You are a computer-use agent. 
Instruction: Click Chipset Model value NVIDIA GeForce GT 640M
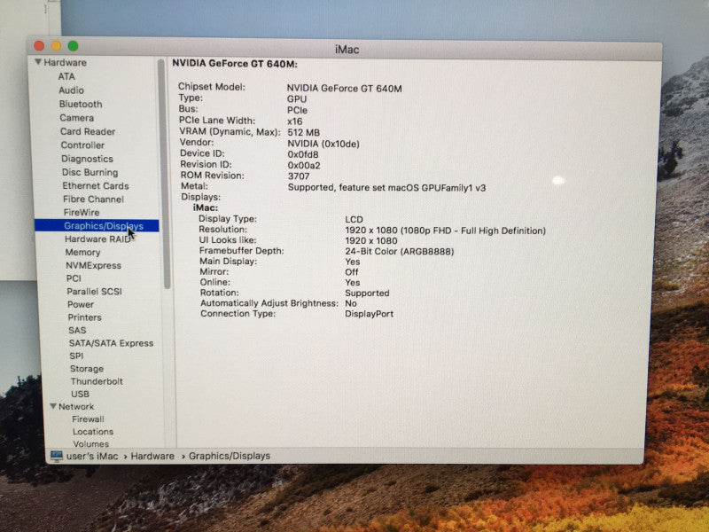(344, 88)
